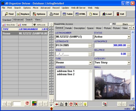Screen dimensions: 136x111
Task: Switch to the Advanced toolbar tab
Action: tap(18, 20)
